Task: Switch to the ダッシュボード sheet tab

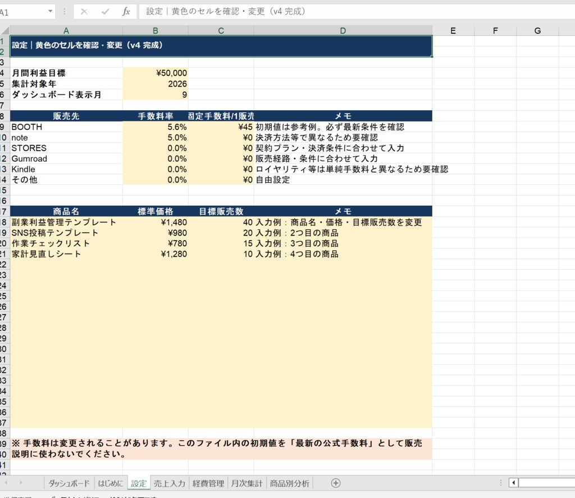Action: tap(69, 483)
